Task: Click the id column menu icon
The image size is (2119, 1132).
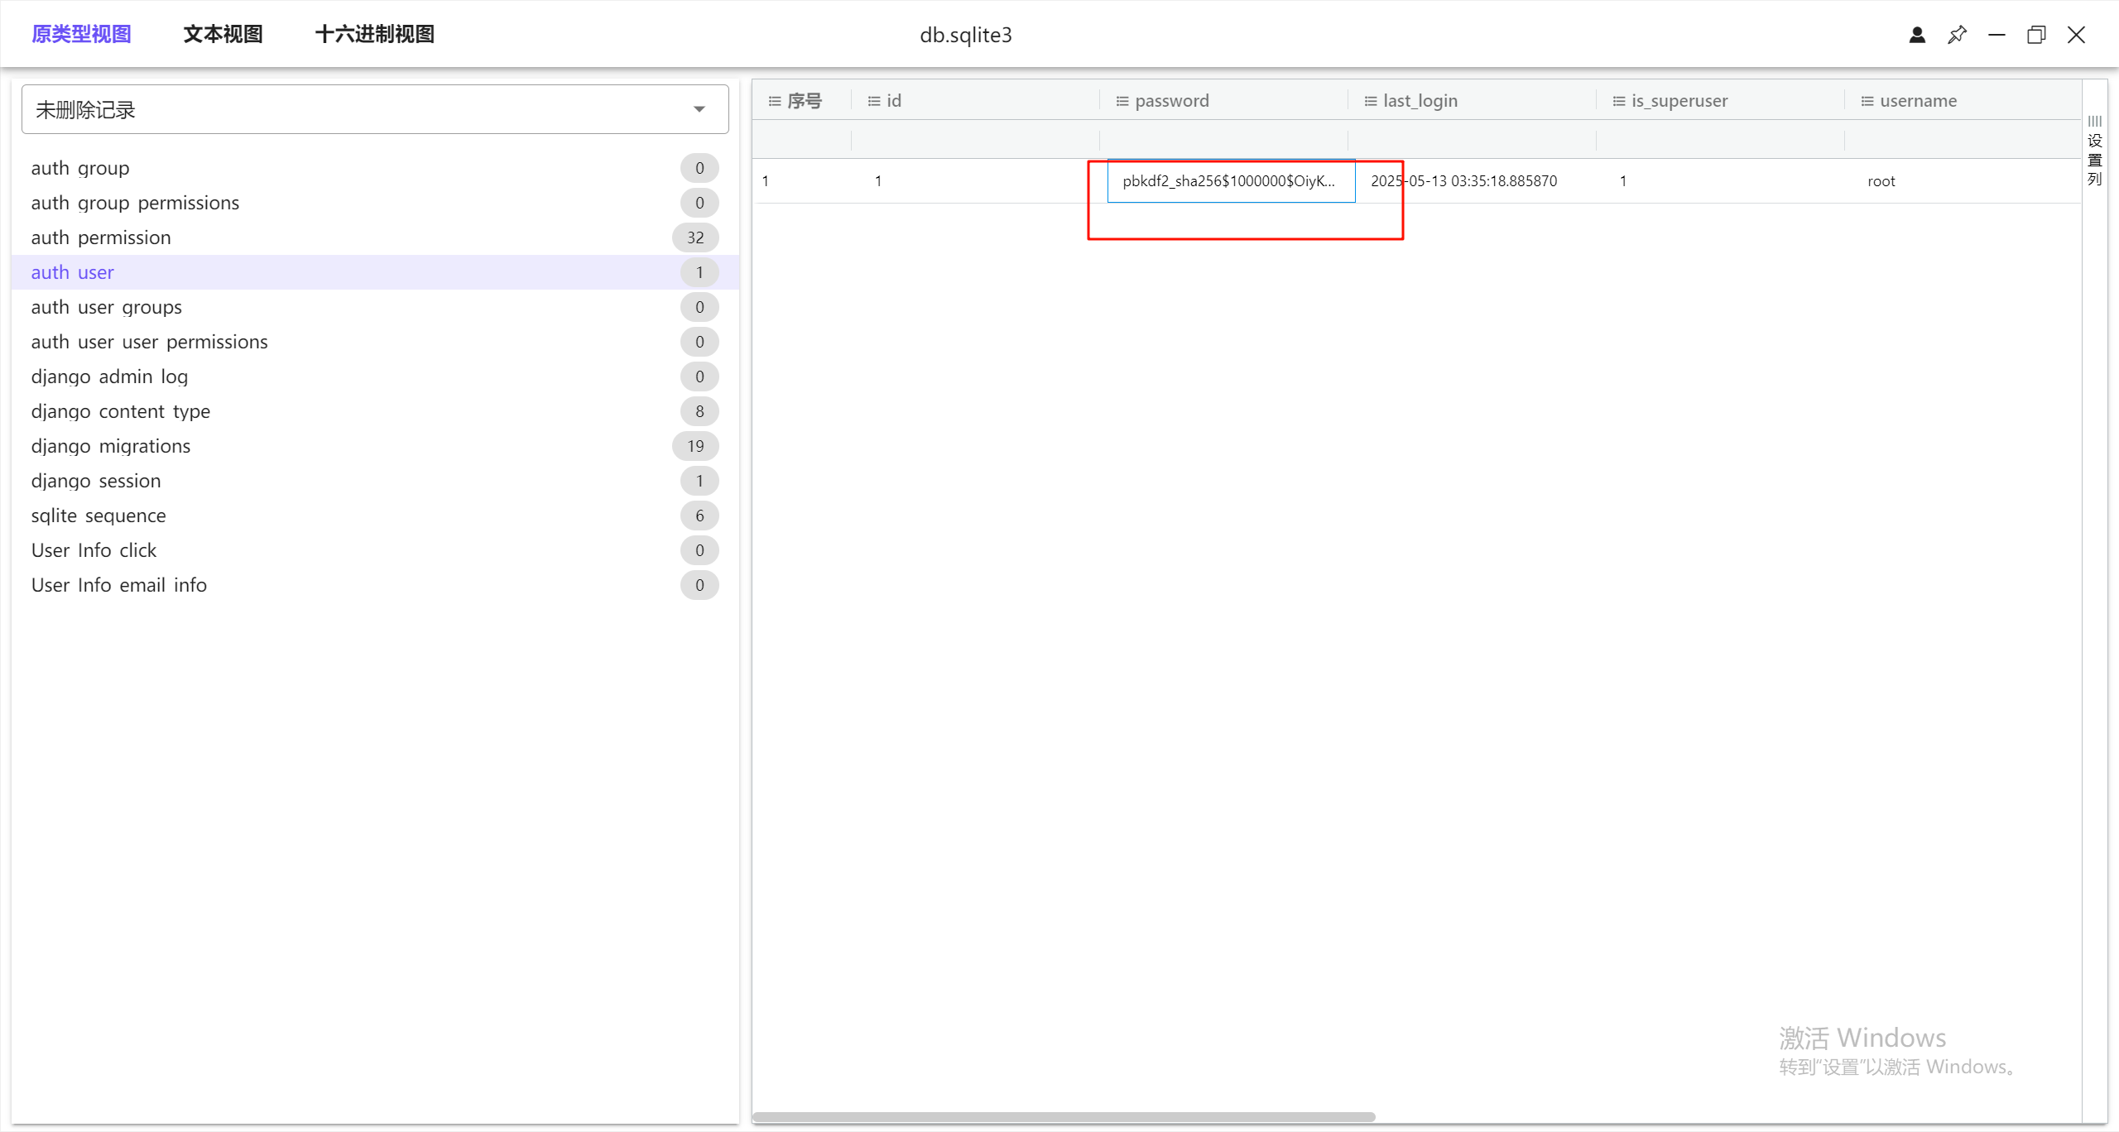Action: tap(873, 101)
